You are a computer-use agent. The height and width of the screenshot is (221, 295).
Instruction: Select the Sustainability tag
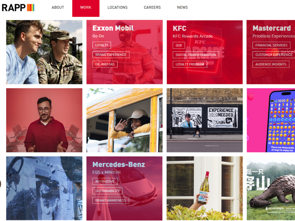coord(108,191)
